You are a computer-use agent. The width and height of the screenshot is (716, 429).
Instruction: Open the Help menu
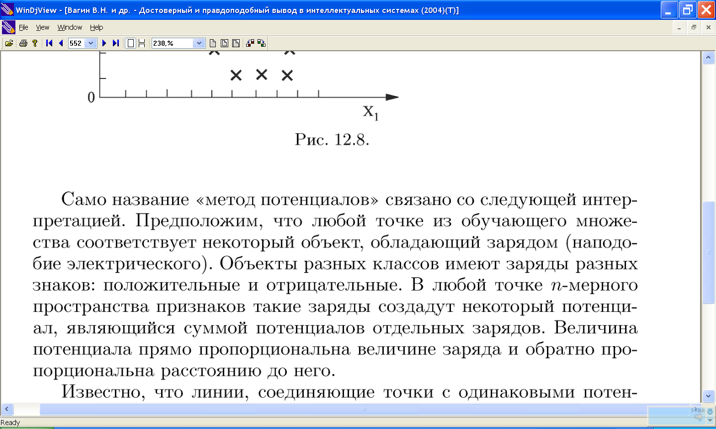96,27
